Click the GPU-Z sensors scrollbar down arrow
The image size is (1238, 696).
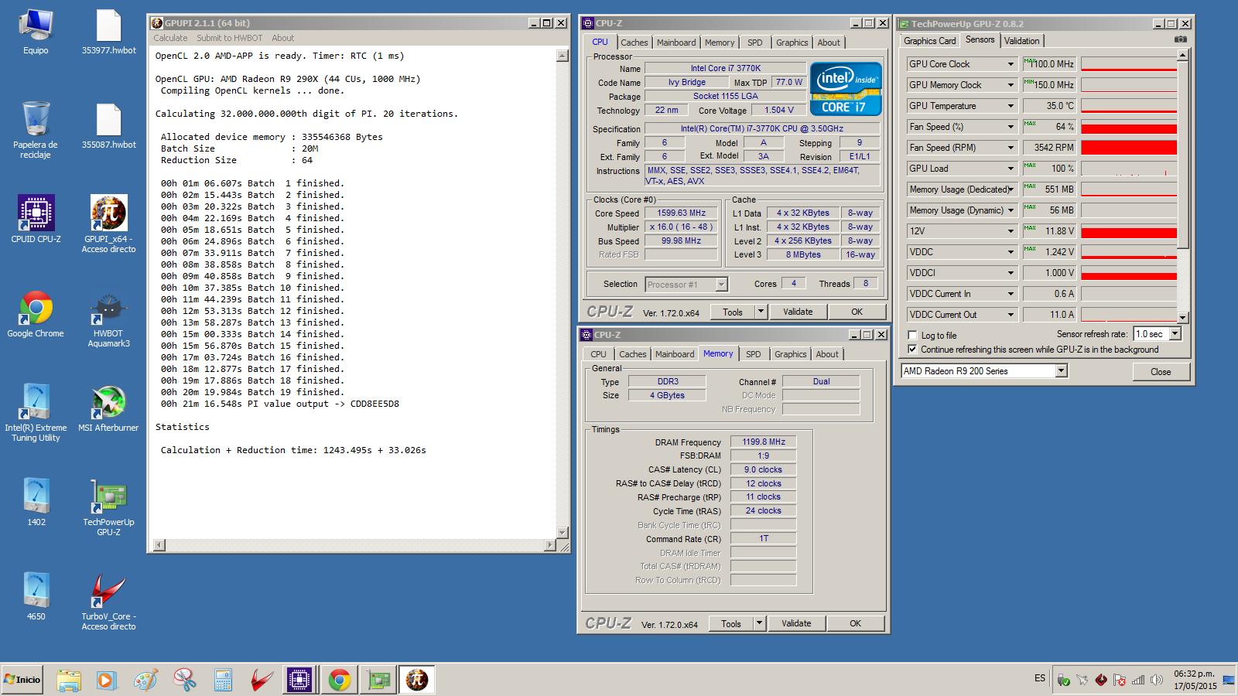click(1182, 317)
